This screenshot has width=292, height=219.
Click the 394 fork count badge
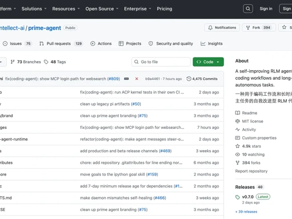266,27
